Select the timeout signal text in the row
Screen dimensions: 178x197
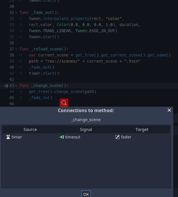[x=73, y=137]
